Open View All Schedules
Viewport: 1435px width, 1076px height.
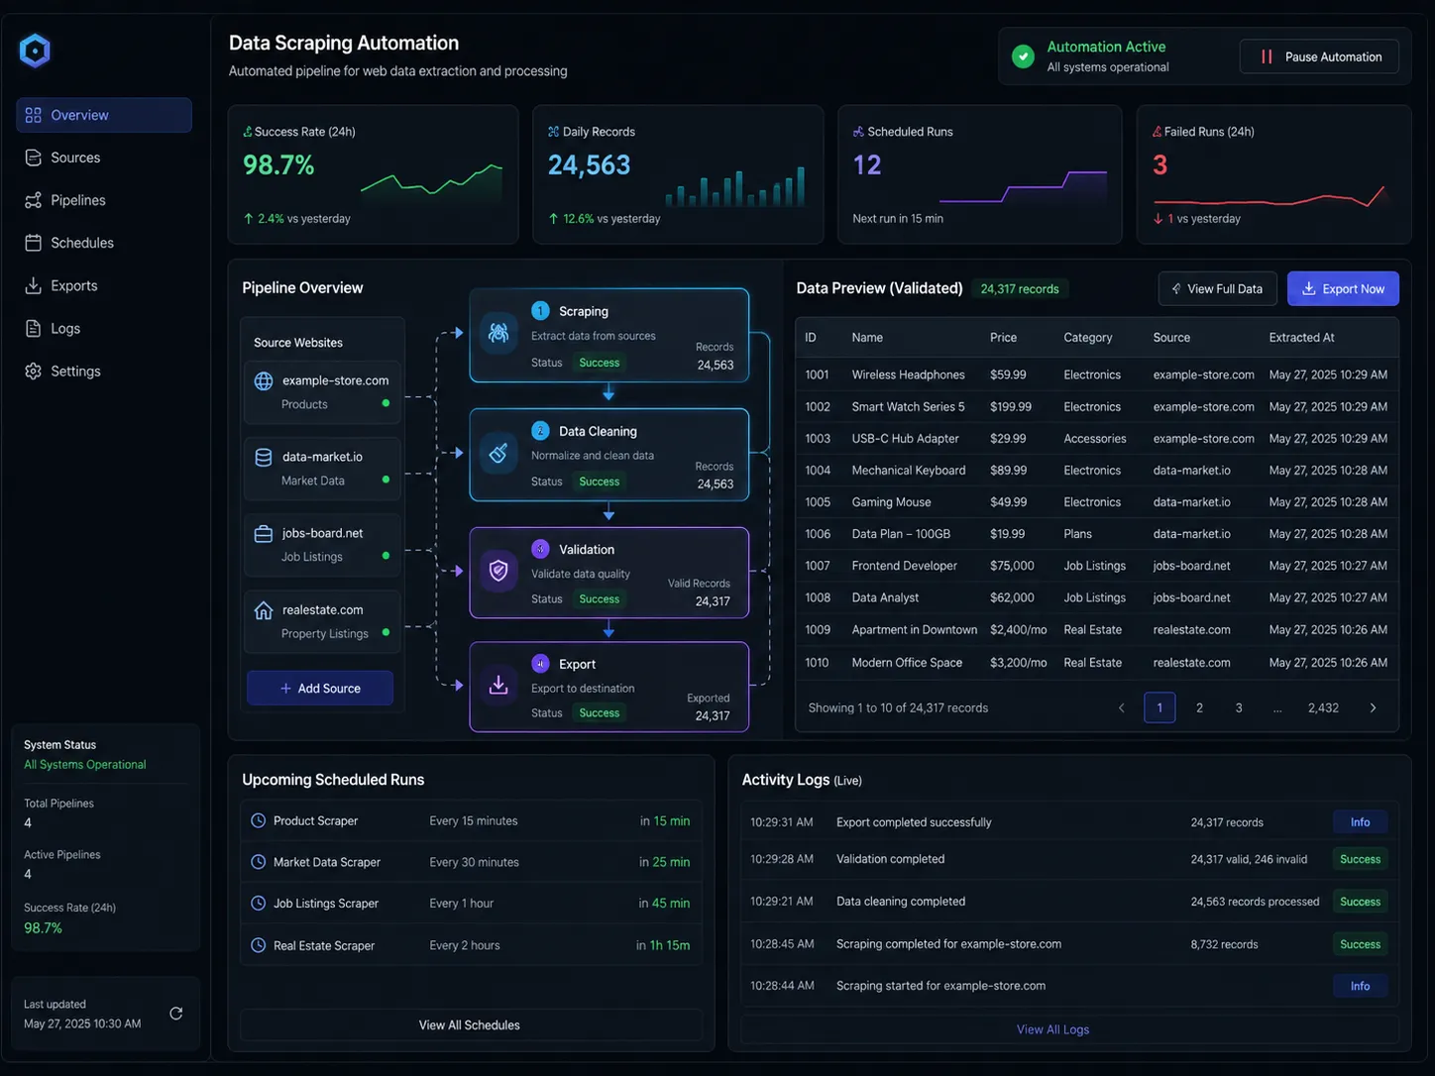[470, 1025]
